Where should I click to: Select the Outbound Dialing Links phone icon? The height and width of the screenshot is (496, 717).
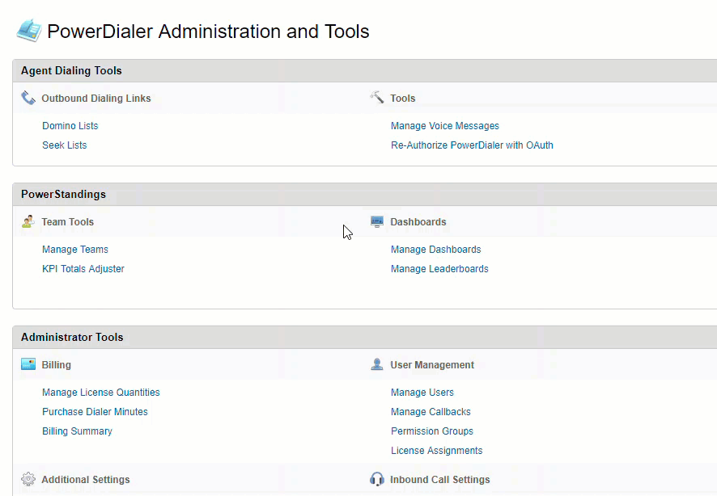click(x=28, y=97)
